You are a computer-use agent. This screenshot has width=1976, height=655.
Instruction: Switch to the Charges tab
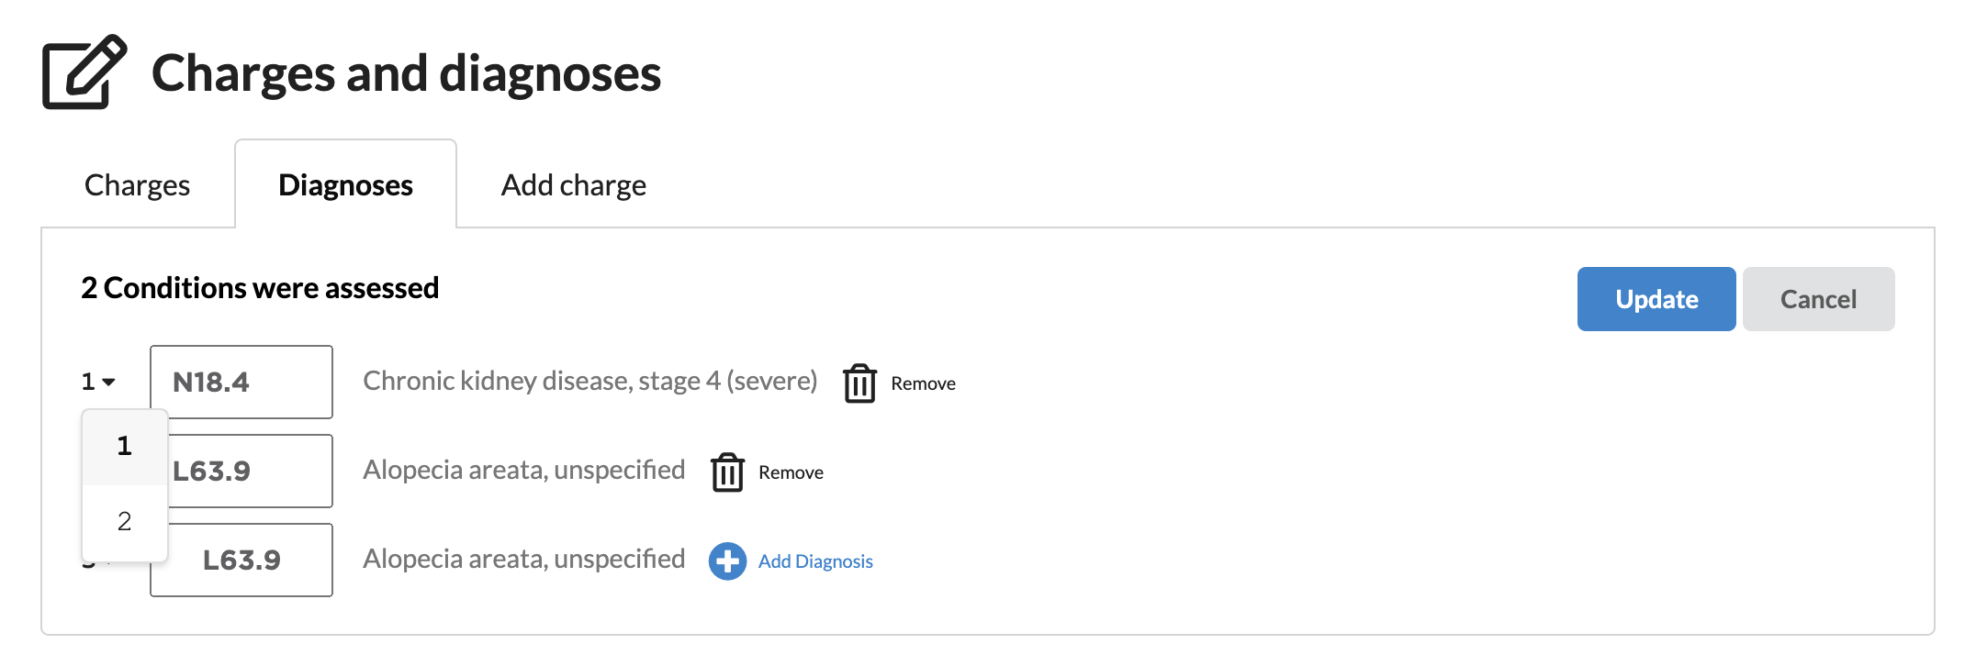click(137, 185)
